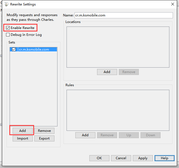Open Help for Rewrite Settings
The height and width of the screenshot is (168, 179).
[164, 158]
